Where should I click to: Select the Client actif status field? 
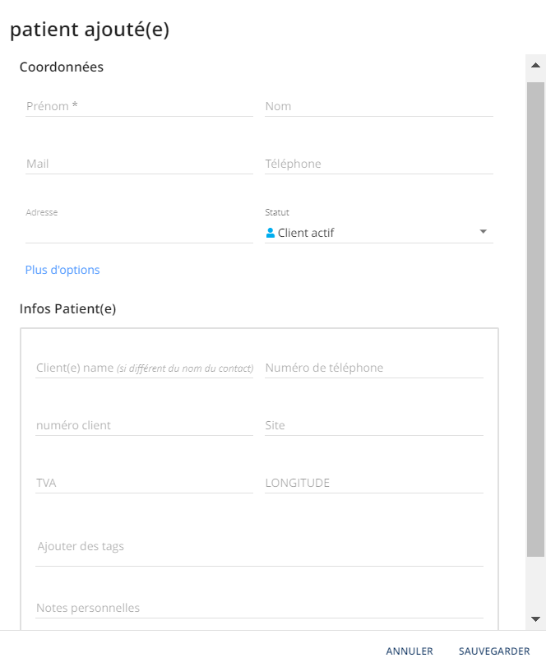(379, 233)
